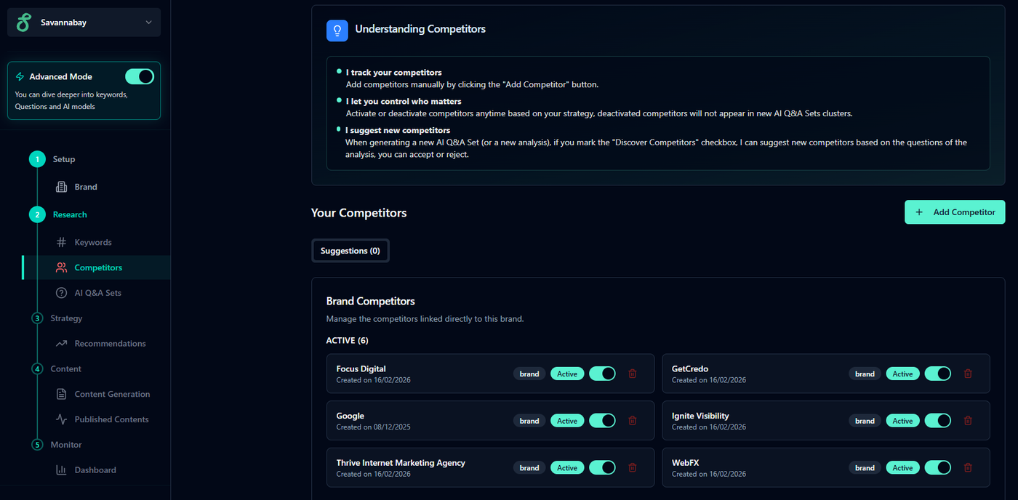1018x500 pixels.
Task: Open Recommendations under Strategy
Action: [110, 343]
